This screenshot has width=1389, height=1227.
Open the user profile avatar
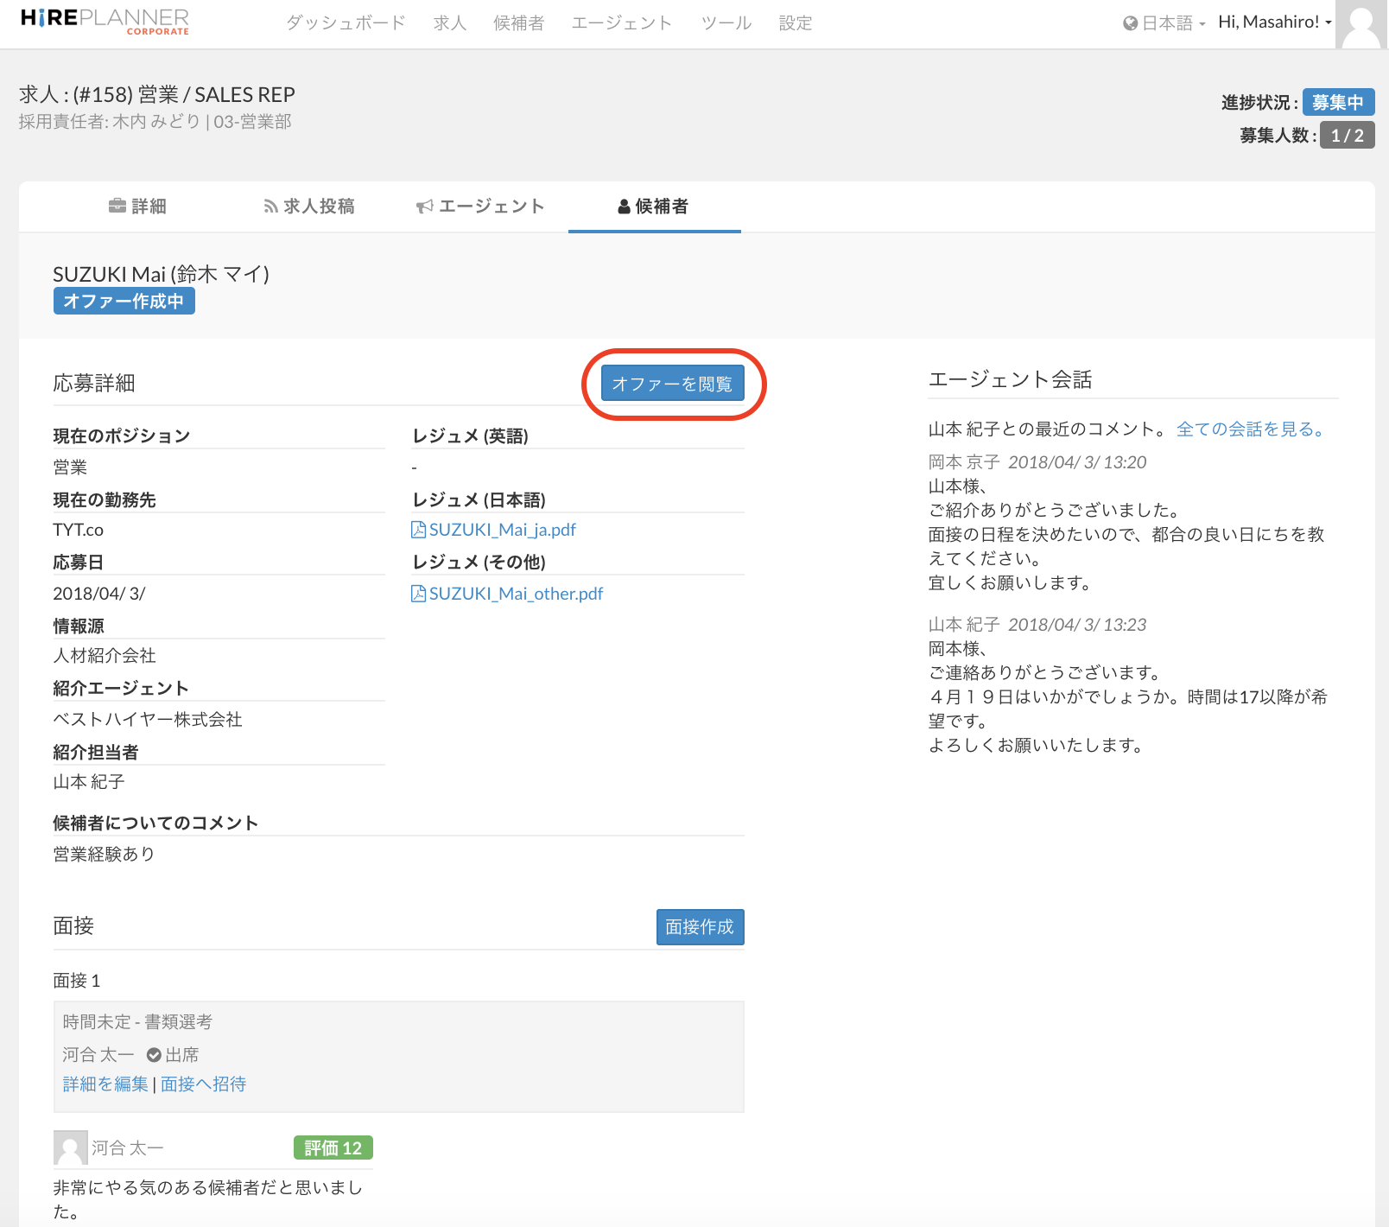1361,24
